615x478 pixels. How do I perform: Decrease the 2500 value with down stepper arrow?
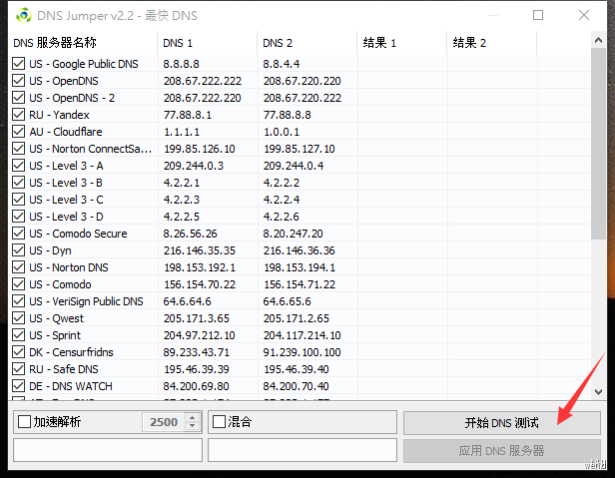pos(192,426)
